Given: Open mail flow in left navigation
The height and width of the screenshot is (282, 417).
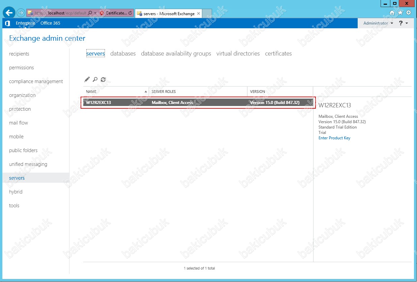Looking at the screenshot, I should tap(19, 123).
